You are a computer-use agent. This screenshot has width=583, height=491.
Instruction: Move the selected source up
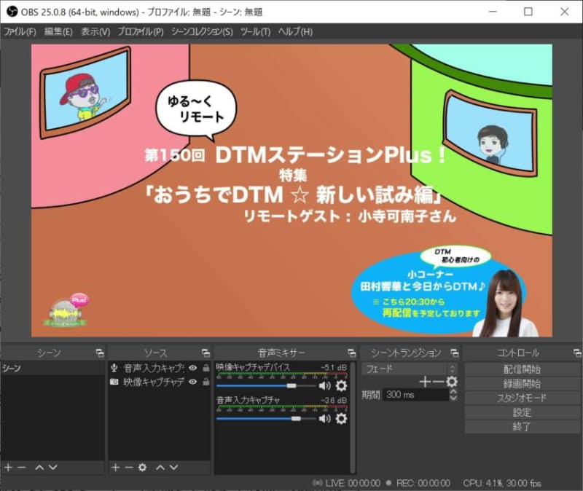click(x=160, y=467)
